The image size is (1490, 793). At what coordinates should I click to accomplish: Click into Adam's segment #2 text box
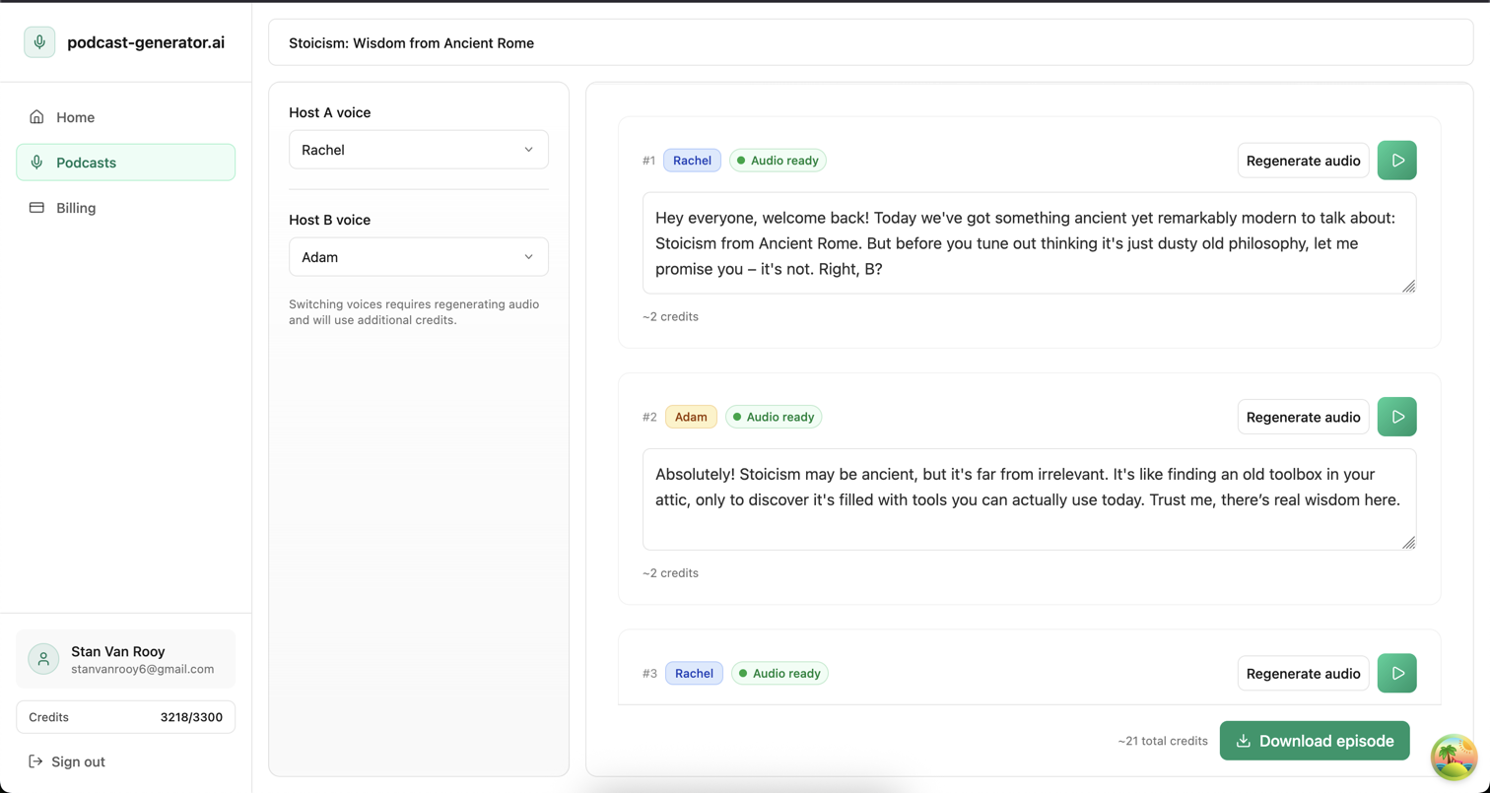pyautogui.click(x=1028, y=498)
